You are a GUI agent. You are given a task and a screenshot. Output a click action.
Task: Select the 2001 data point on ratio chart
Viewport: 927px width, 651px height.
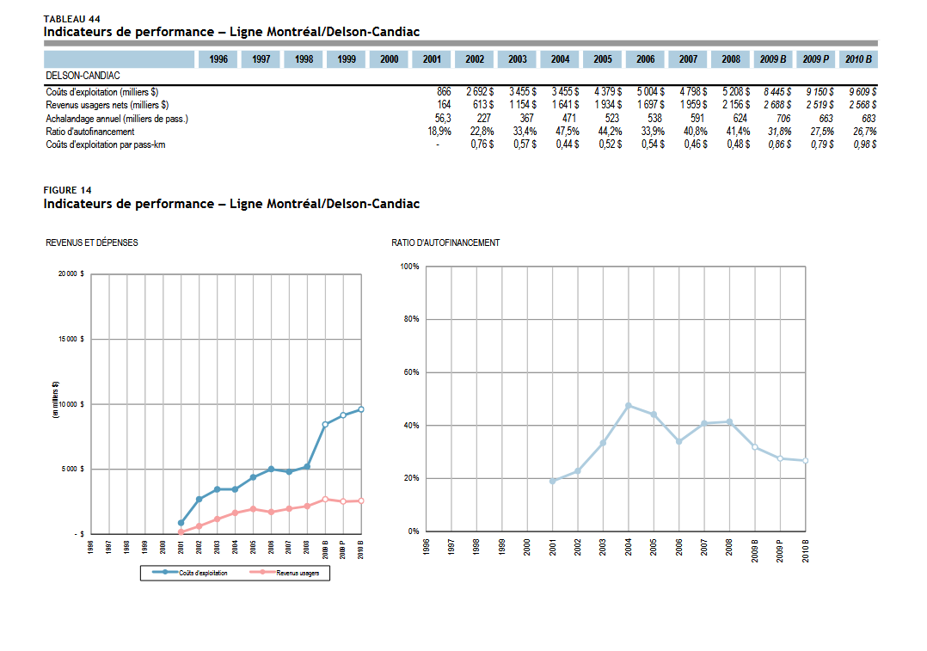click(x=553, y=481)
